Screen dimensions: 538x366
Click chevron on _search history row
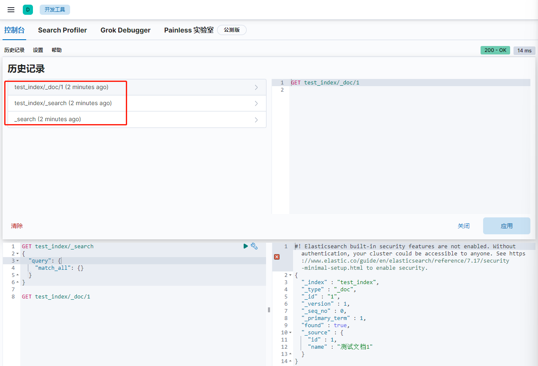pyautogui.click(x=256, y=119)
